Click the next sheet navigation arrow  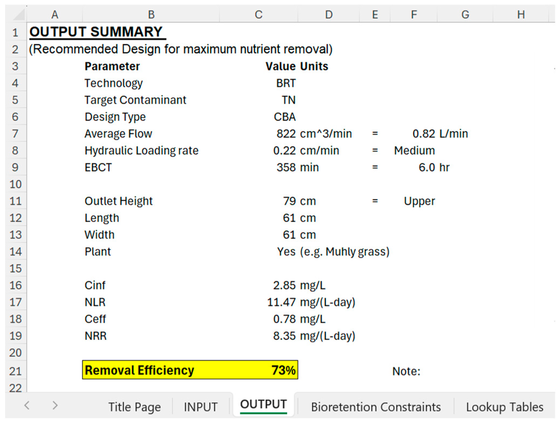55,405
